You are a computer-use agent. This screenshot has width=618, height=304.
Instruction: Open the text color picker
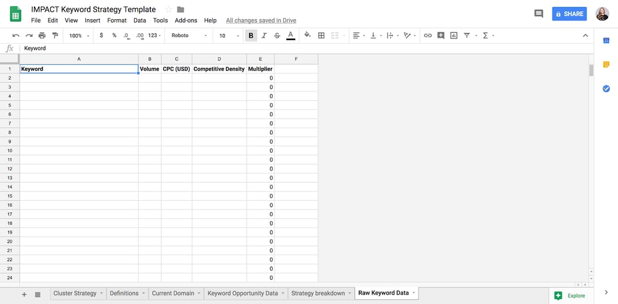coord(290,35)
